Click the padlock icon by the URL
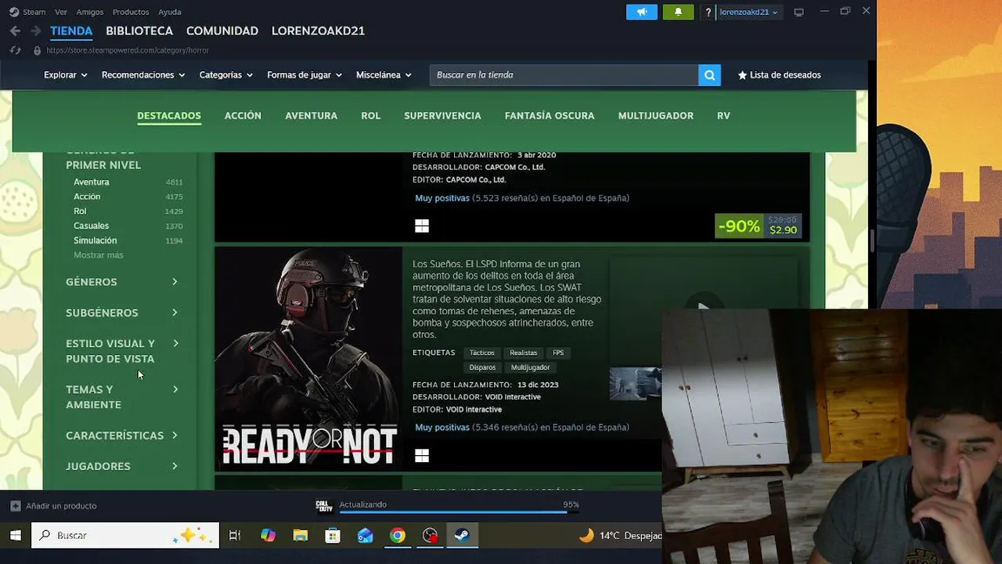Viewport: 1002px width, 564px height. tap(37, 50)
